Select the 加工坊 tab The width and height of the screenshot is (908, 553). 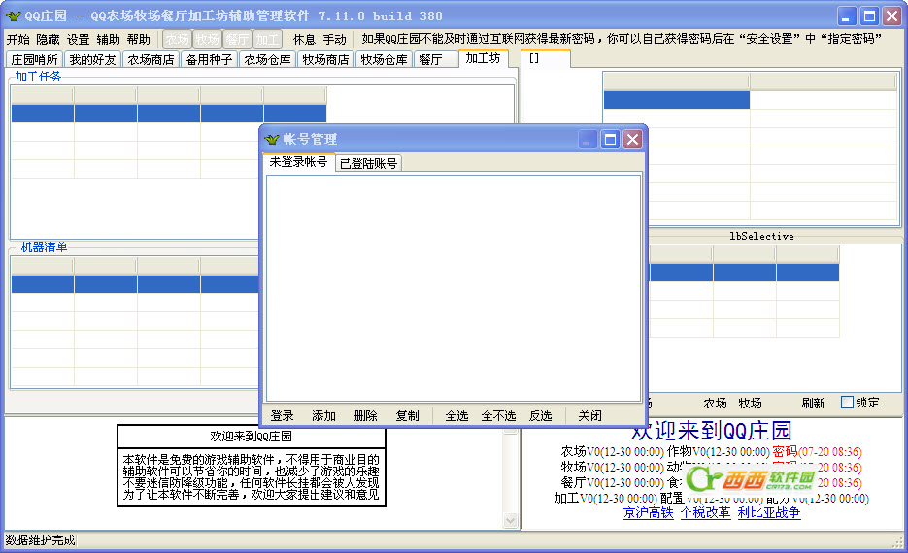coord(483,58)
